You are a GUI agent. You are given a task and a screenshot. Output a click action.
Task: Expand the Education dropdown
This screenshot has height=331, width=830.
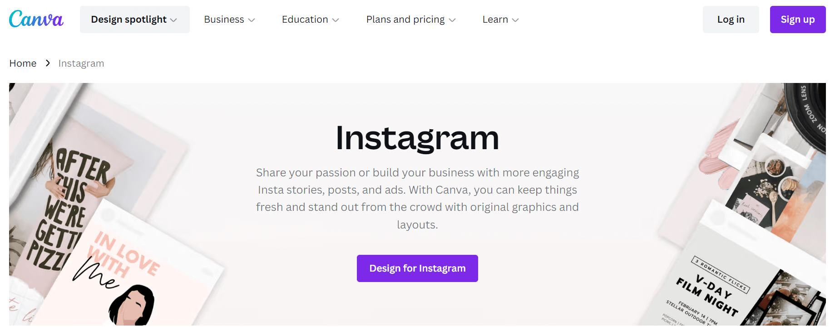tap(310, 19)
